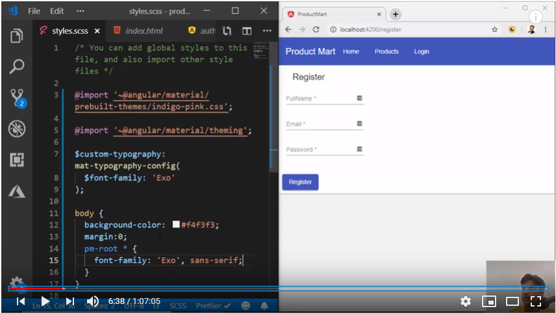This screenshot has width=556, height=313.
Task: Open YouTube player settings gear
Action: pyautogui.click(x=465, y=301)
